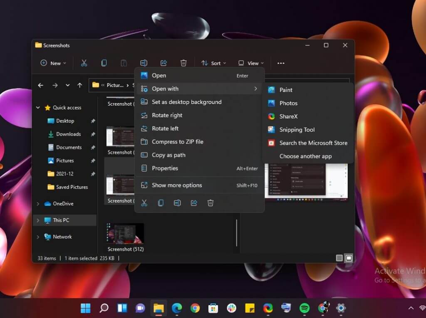426x318 pixels.
Task: Click the Pictur... breadcrumb in address bar
Action: (x=115, y=85)
